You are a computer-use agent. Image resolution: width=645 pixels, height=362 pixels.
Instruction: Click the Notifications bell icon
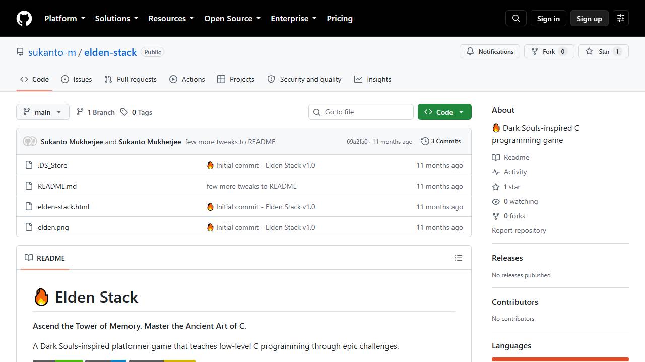[x=470, y=51]
